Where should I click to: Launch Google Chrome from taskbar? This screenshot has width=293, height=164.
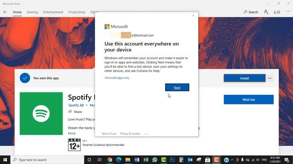[x=110, y=160]
